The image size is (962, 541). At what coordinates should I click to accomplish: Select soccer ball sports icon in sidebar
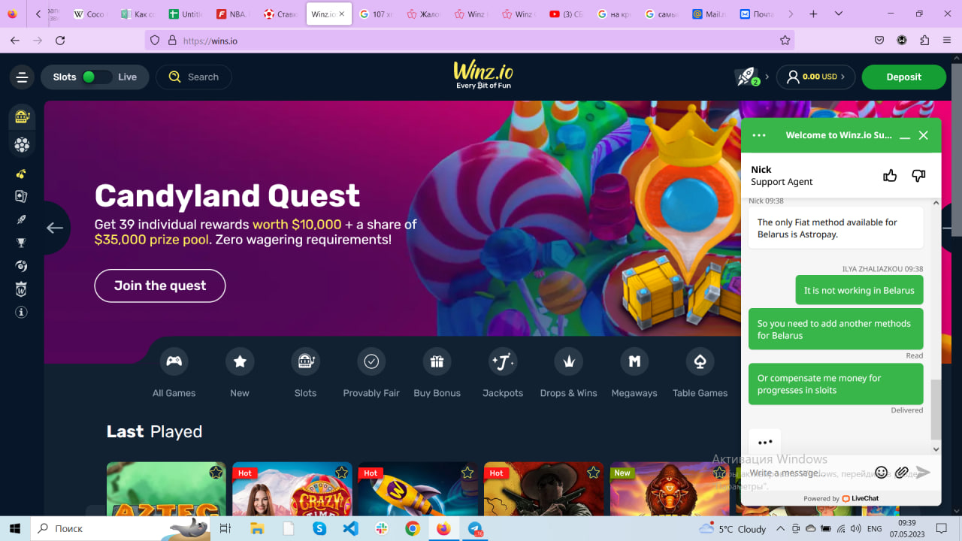coord(22,144)
